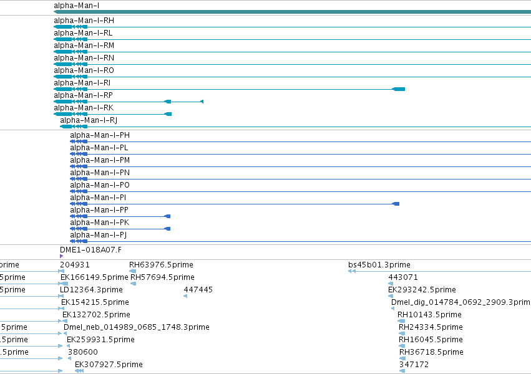Image resolution: width=531 pixels, height=374 pixels.
Task: Select transcript alpha-Man-I-RL label
Action: coord(83,33)
